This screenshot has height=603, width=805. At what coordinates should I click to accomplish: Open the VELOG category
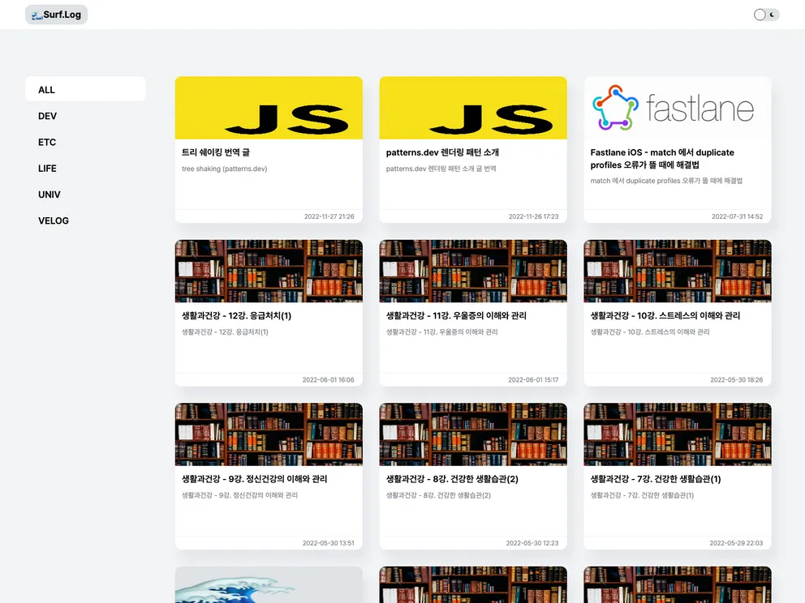point(54,220)
